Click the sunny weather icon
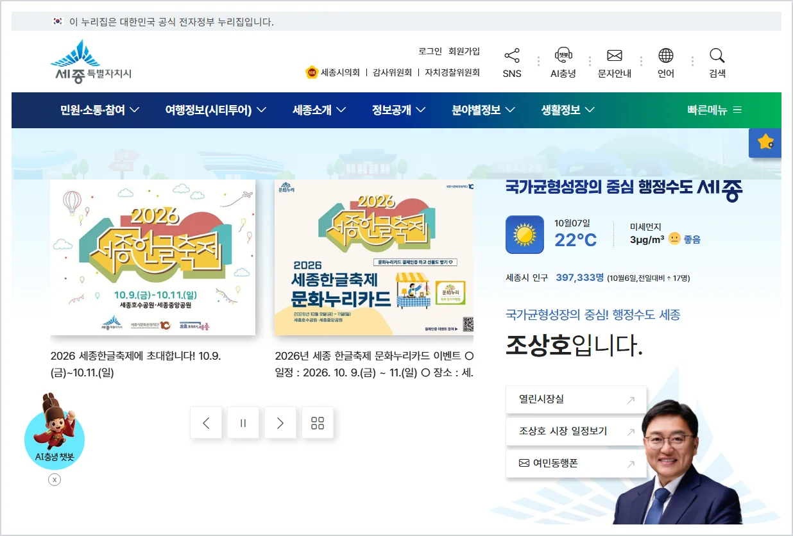The width and height of the screenshot is (793, 536). click(525, 235)
